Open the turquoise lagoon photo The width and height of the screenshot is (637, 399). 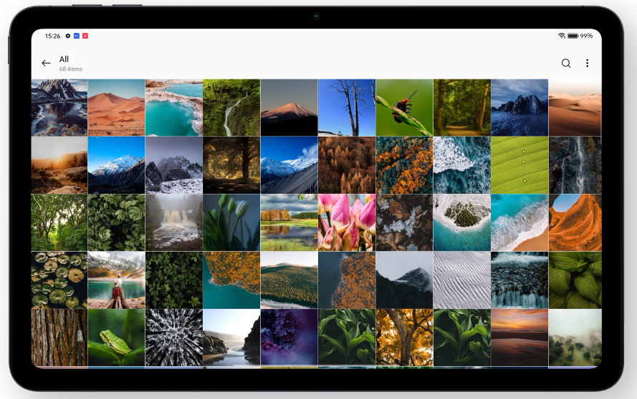click(174, 107)
